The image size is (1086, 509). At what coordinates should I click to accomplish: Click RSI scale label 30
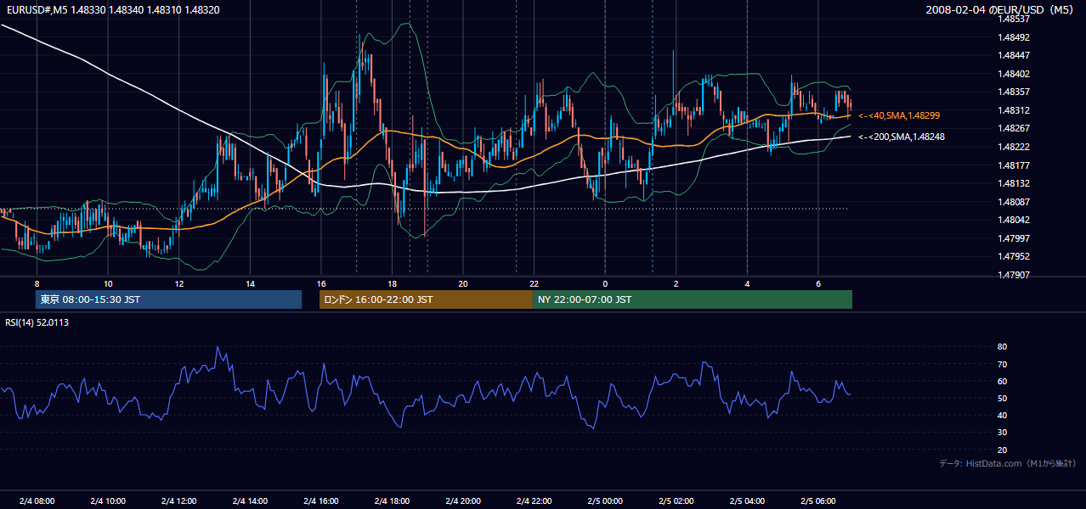tap(1003, 433)
